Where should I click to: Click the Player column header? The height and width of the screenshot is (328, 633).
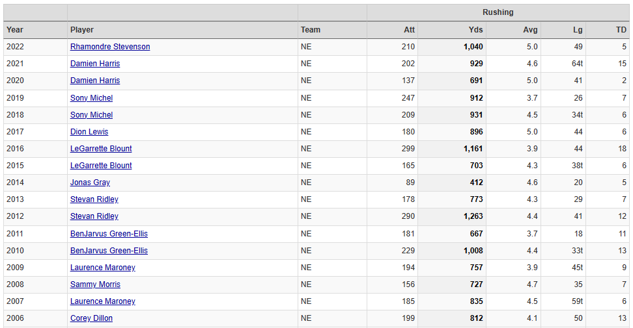coord(82,30)
